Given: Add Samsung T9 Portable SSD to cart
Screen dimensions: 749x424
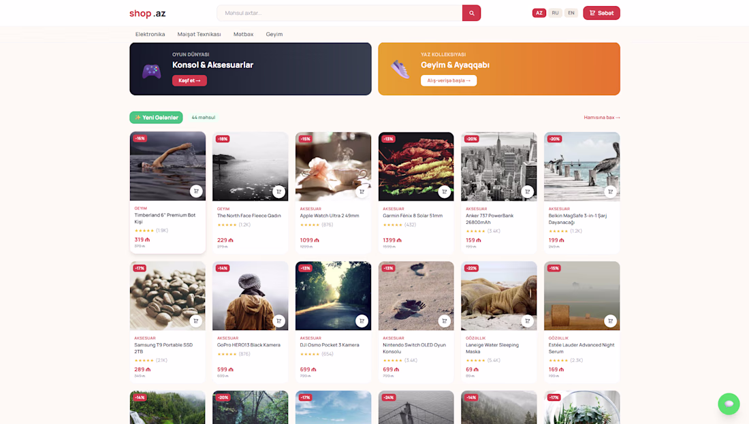Looking at the screenshot, I should 196,321.
